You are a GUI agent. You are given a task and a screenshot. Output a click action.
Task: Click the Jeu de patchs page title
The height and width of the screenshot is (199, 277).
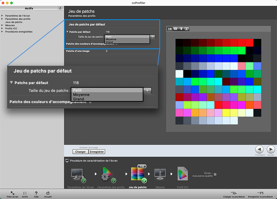point(82,11)
